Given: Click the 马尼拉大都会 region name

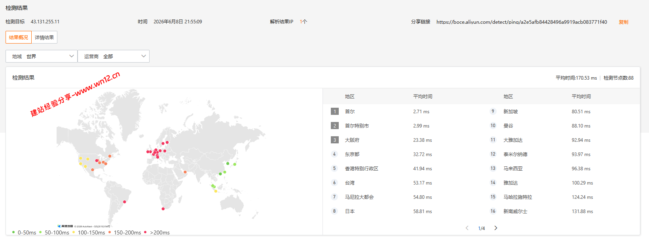Looking at the screenshot, I should [359, 197].
